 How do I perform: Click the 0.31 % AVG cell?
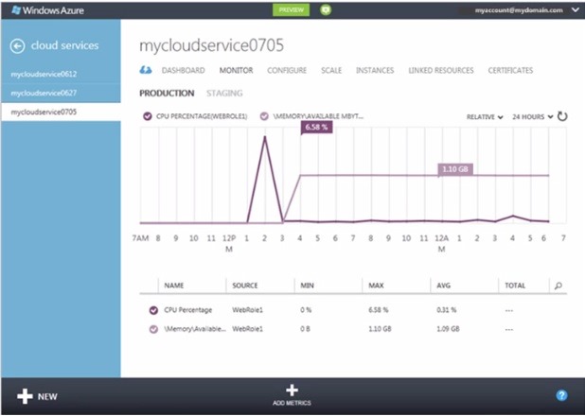click(x=447, y=310)
